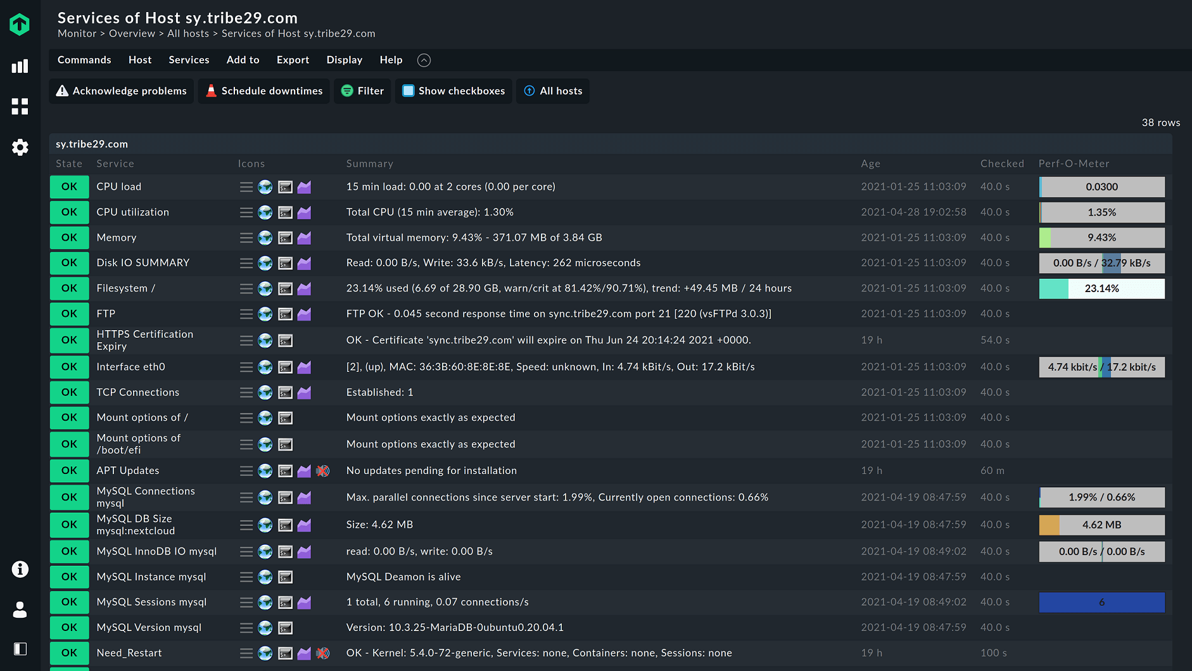The image size is (1192, 671).
Task: Open the Help info sidebar icon
Action: [20, 569]
